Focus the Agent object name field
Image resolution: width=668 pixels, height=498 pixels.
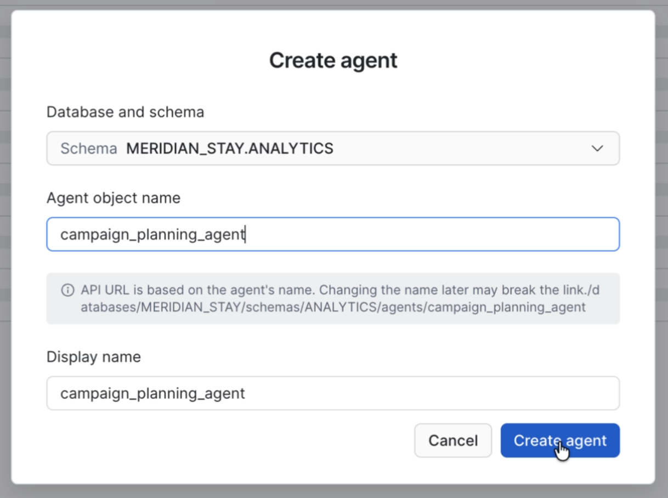[x=333, y=234]
